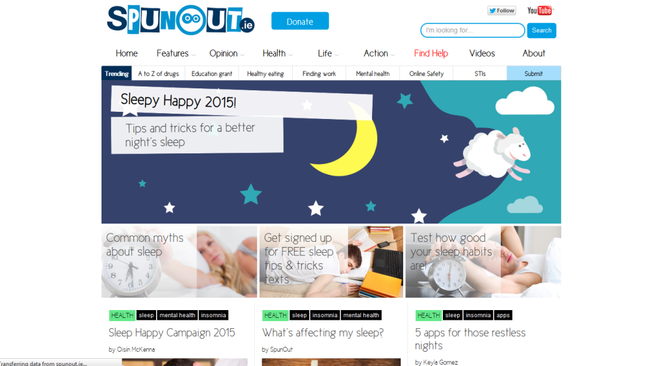Screen dimensions: 666x366
Task: Open the YouTube channel icon
Action: pos(540,10)
